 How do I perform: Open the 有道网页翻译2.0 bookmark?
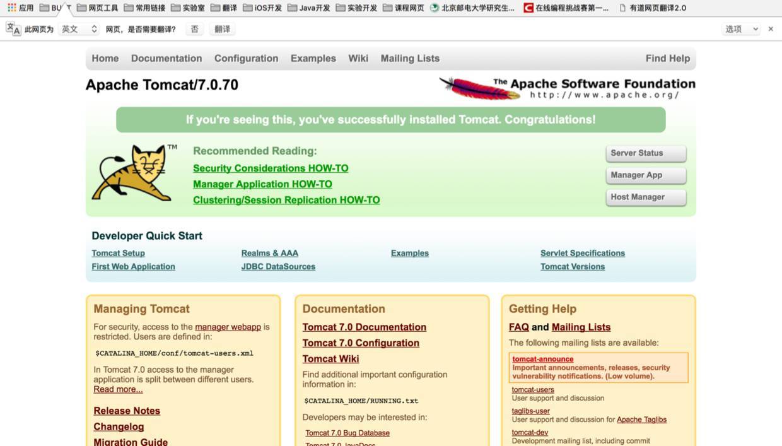pos(653,8)
